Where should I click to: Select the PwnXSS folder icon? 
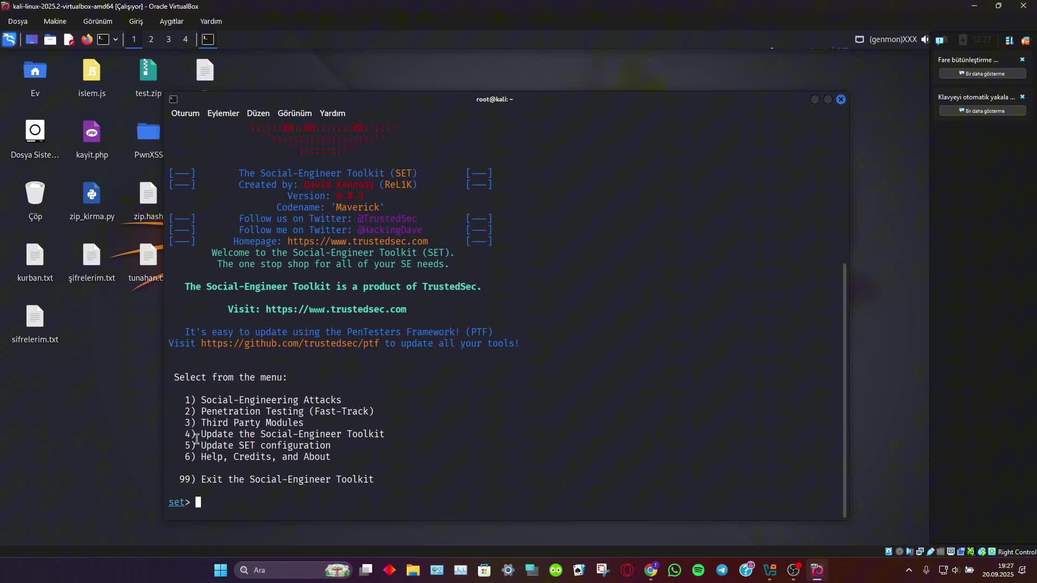(149, 133)
